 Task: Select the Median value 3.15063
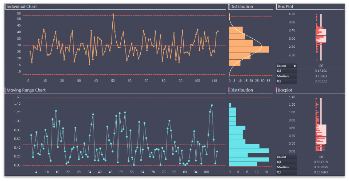coord(321,76)
